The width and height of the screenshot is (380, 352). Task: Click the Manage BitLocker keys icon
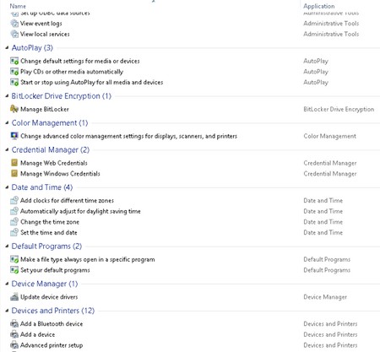click(x=14, y=109)
